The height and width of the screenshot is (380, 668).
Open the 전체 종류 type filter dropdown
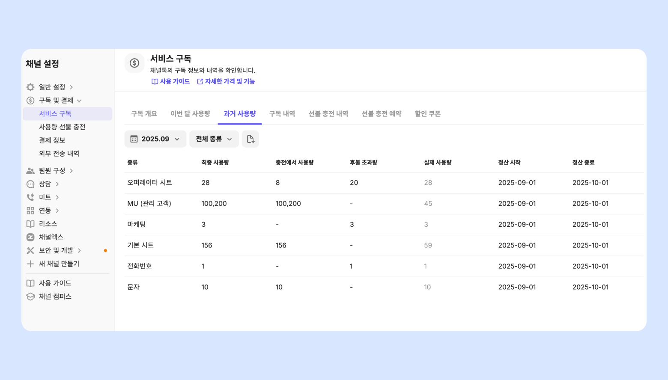214,139
